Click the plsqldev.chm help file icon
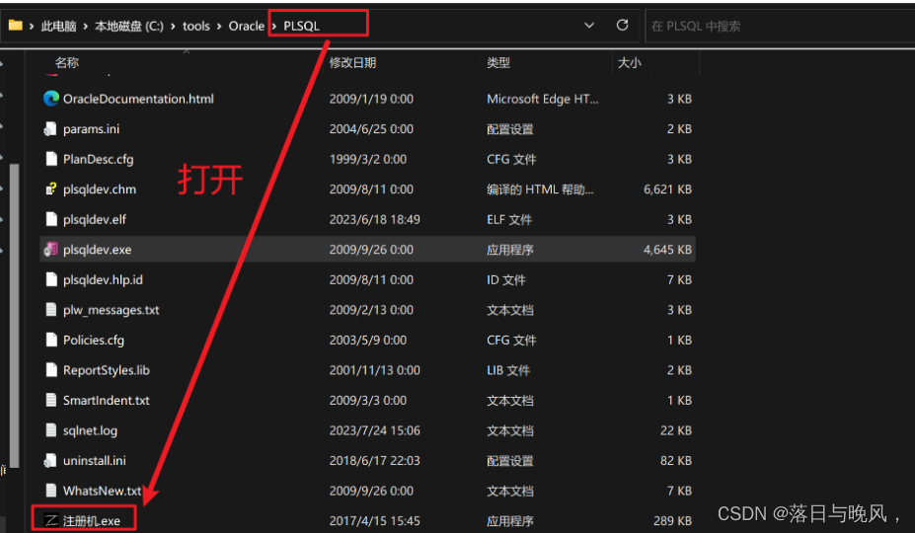The image size is (915, 533). (51, 190)
